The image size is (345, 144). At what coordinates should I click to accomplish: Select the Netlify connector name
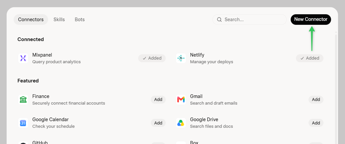[x=197, y=55]
